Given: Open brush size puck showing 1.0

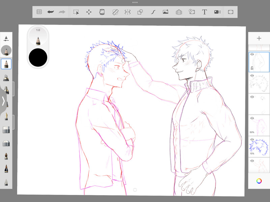Looking at the screenshot, I should pyautogui.click(x=38, y=37).
